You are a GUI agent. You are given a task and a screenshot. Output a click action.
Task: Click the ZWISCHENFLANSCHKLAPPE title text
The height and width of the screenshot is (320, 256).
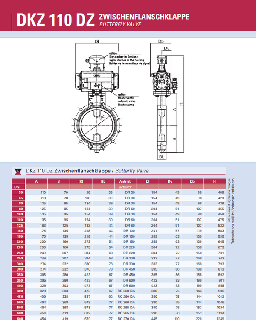tap(144, 17)
